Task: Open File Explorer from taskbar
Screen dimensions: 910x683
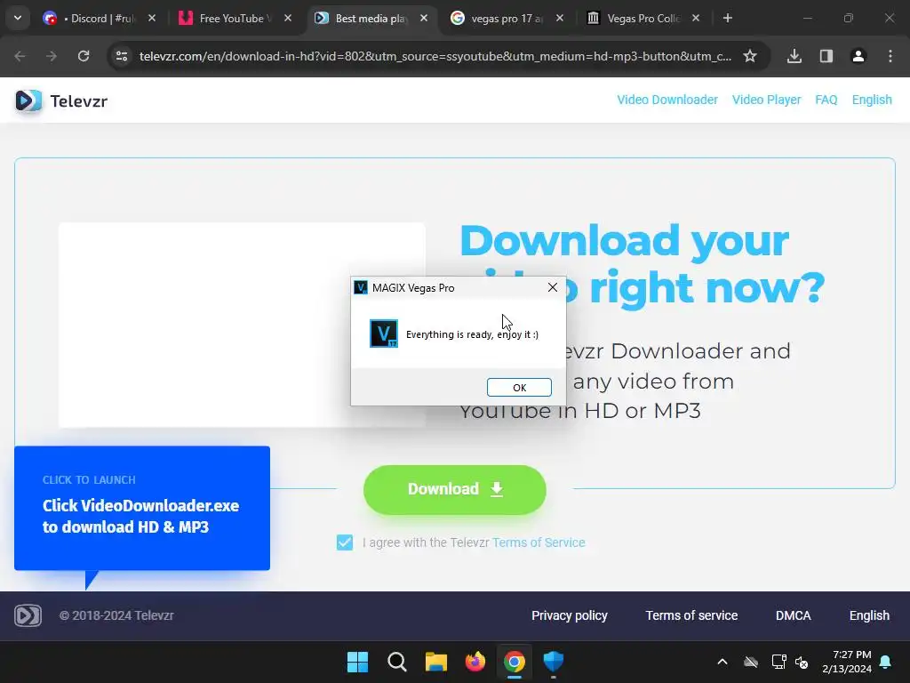Action: (x=435, y=662)
